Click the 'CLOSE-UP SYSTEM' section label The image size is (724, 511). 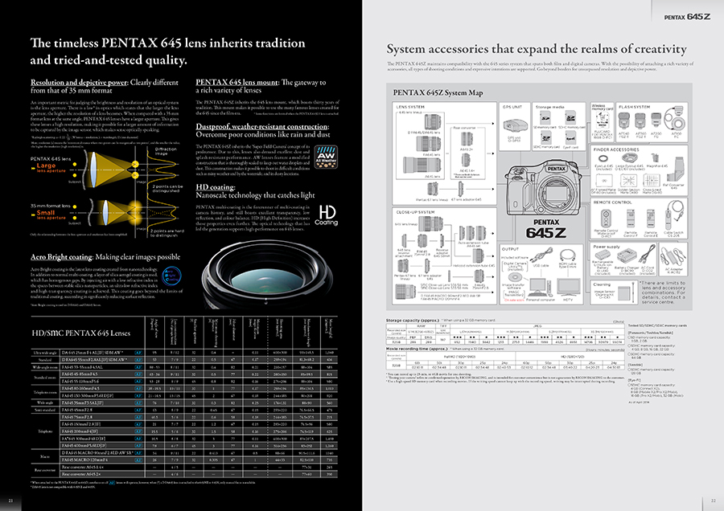416,212
